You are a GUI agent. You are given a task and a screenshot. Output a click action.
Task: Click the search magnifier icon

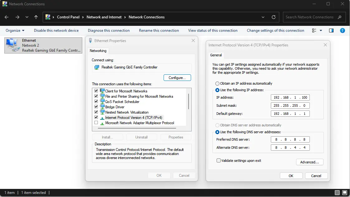340,17
